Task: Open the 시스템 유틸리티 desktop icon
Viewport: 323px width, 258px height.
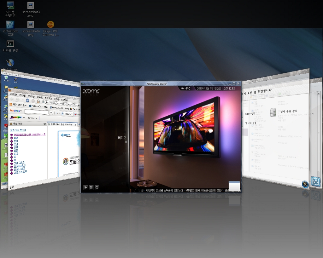Action: 10,9
